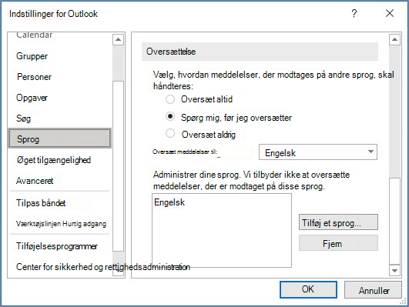Viewport: 409px width, 307px height.
Task: Click the Oversættelse section header
Action: point(260,52)
